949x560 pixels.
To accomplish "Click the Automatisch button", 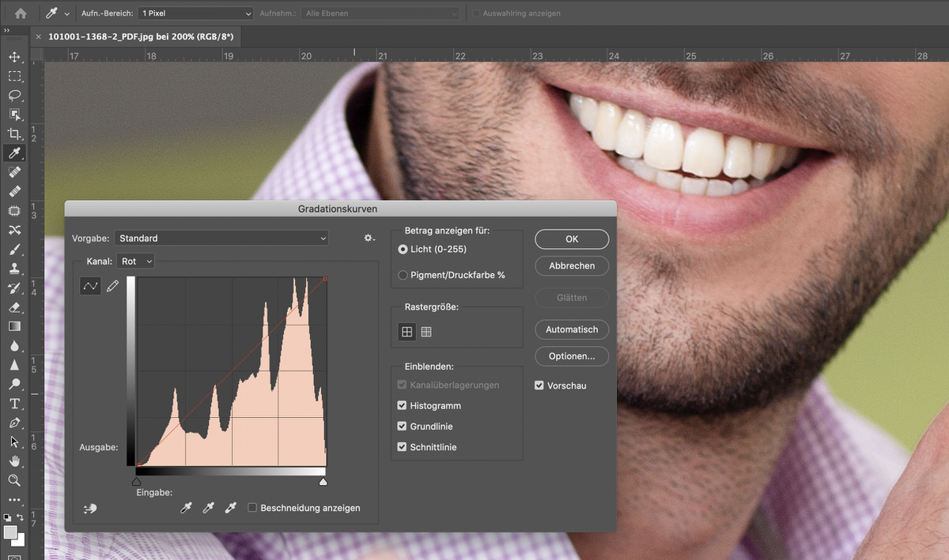I will 571,329.
